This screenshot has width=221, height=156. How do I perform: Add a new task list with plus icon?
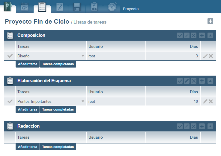(210, 21)
